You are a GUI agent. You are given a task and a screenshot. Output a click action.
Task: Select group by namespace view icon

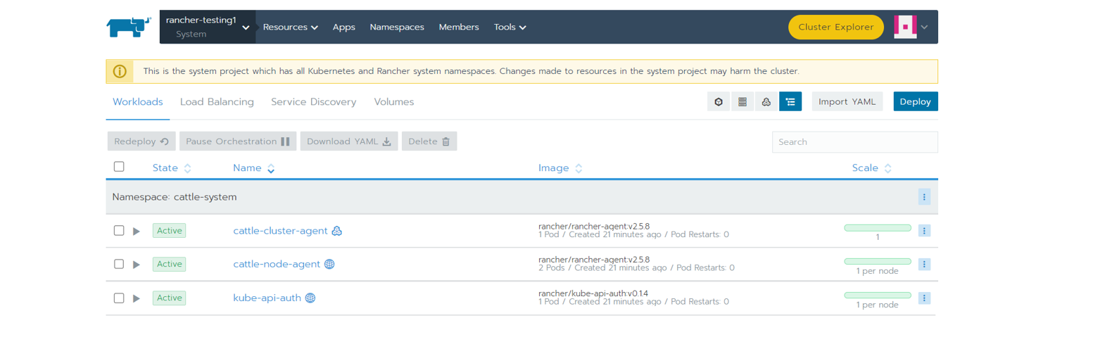click(x=790, y=102)
